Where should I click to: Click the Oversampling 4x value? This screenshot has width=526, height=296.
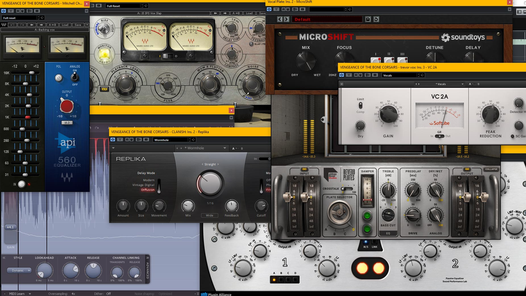pyautogui.click(x=73, y=294)
